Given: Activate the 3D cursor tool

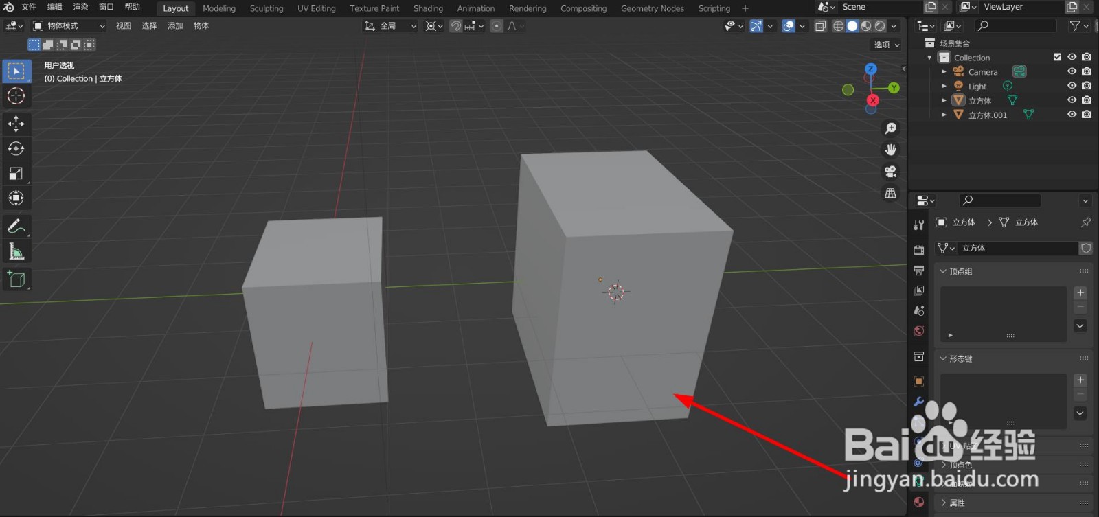Looking at the screenshot, I should pos(16,96).
